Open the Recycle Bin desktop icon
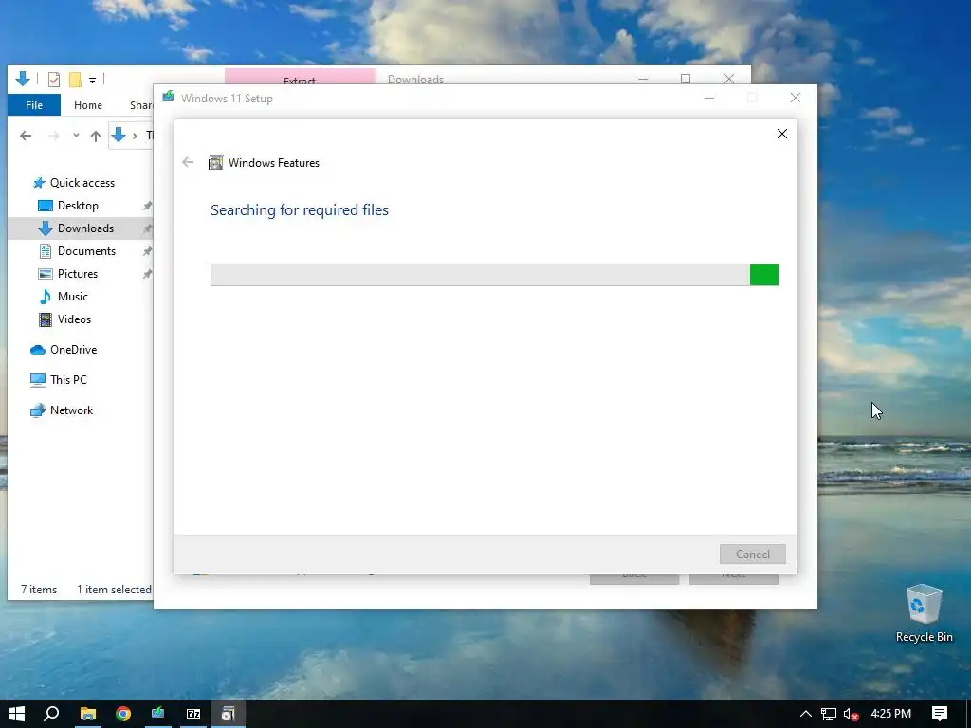The width and height of the screenshot is (971, 728). 924,613
